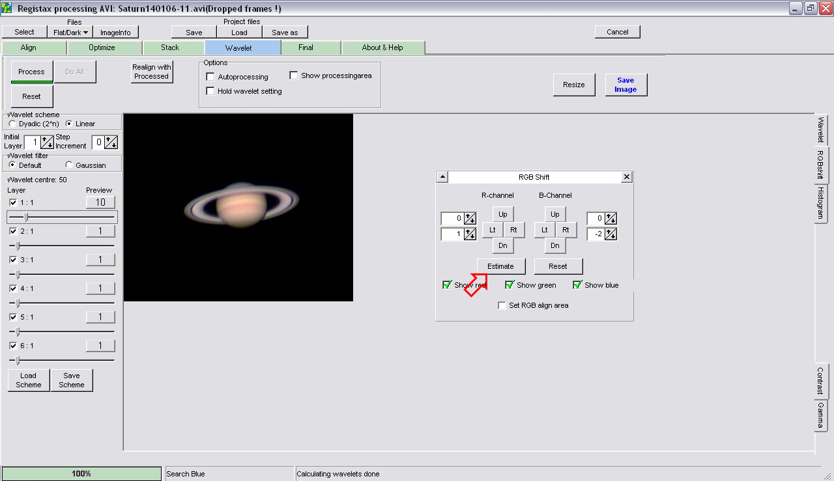Click the B-channel upper value spinner
The image size is (834, 481).
(611, 219)
